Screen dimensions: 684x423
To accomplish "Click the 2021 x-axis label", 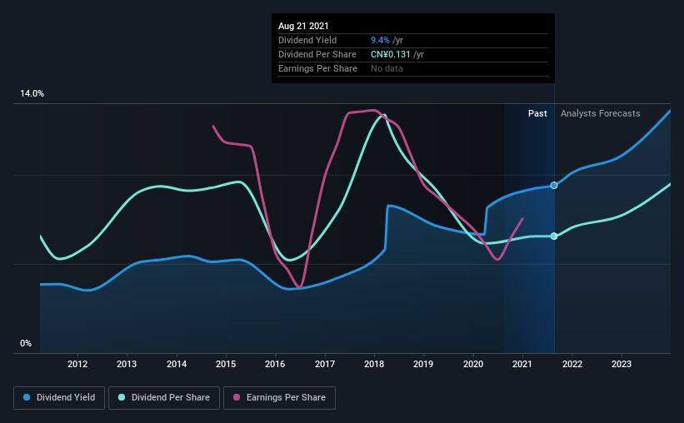I will [x=522, y=364].
